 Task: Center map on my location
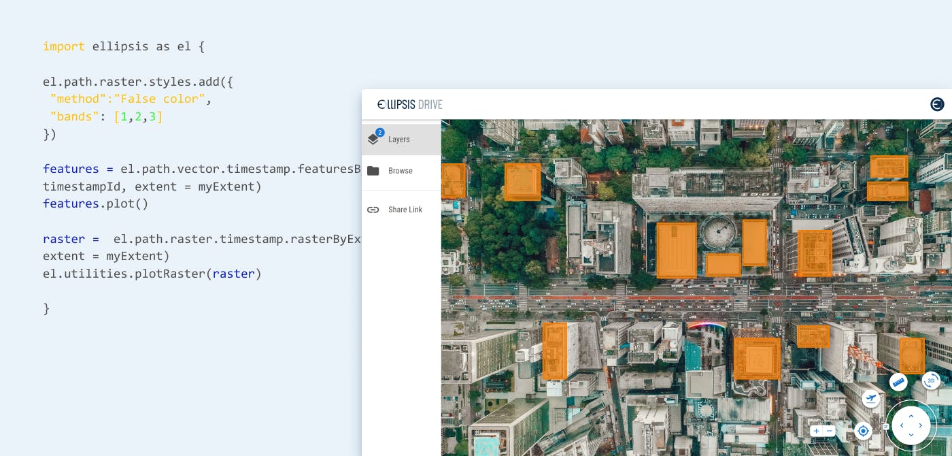pos(863,431)
